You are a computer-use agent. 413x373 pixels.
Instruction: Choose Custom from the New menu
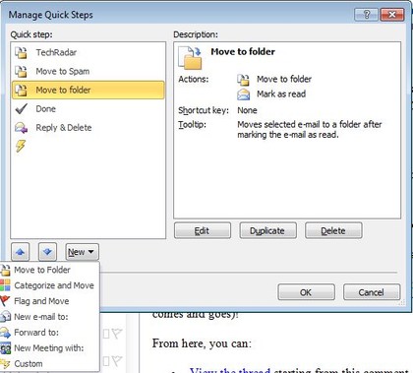[49, 363]
